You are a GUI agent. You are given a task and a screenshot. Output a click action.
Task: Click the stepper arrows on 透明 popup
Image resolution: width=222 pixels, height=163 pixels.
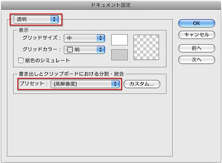tap(55, 19)
